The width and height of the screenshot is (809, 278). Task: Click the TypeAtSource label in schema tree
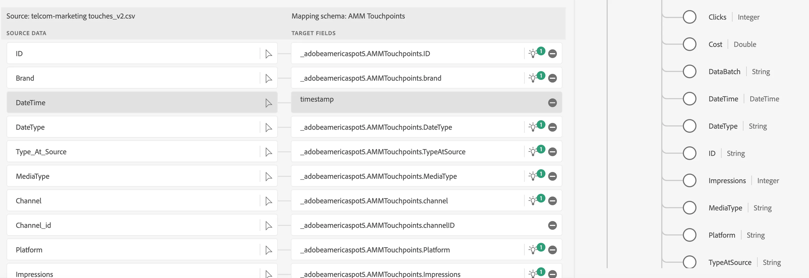pyautogui.click(x=730, y=262)
